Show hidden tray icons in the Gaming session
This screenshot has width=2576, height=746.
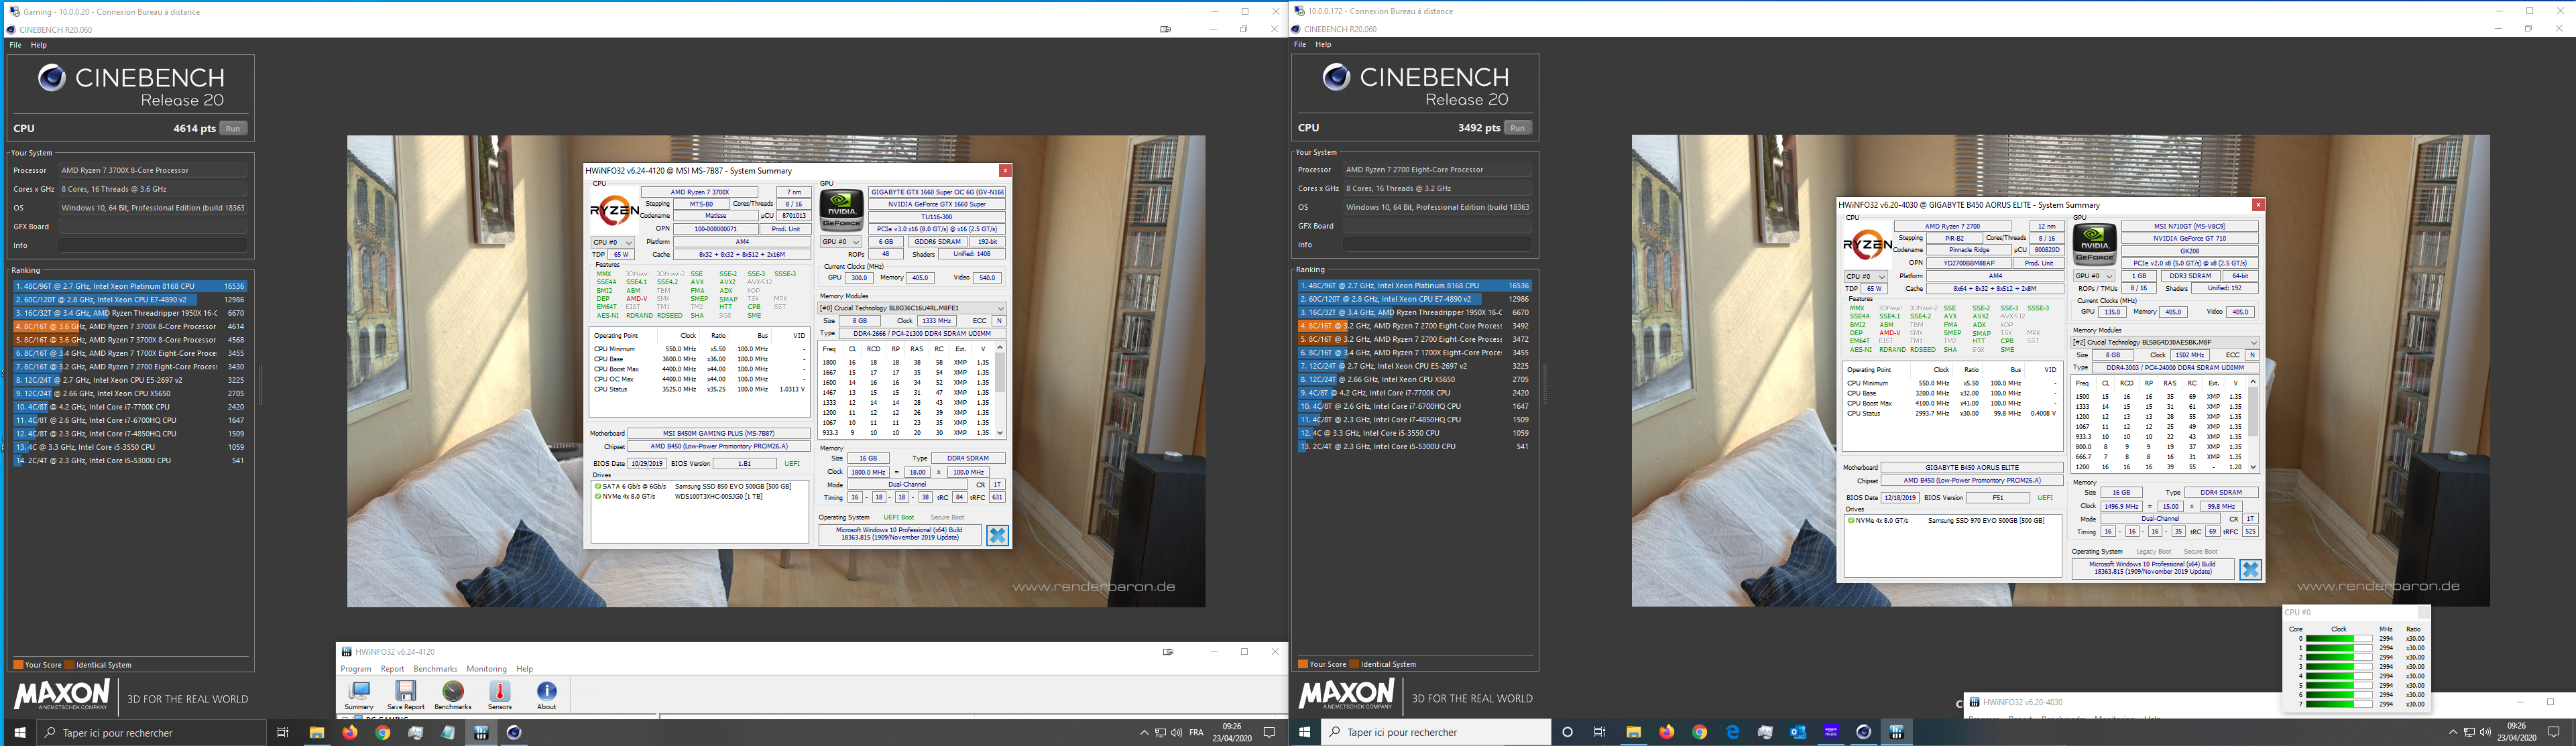coord(1144,733)
